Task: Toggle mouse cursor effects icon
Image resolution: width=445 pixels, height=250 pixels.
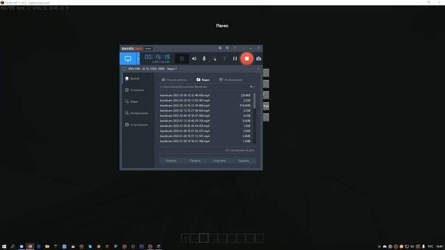Action: tap(214, 58)
